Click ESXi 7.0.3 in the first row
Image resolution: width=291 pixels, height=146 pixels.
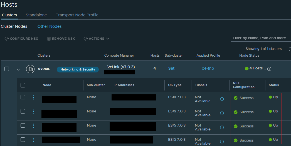(x=177, y=97)
